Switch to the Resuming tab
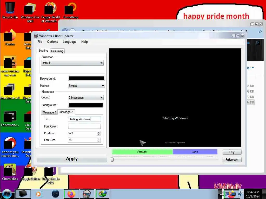This screenshot has height=199, width=266. [x=57, y=51]
